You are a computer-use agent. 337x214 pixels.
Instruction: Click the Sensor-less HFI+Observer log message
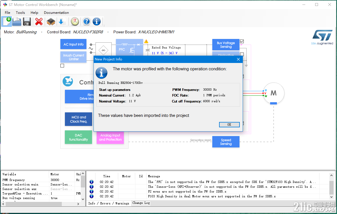[232, 187]
